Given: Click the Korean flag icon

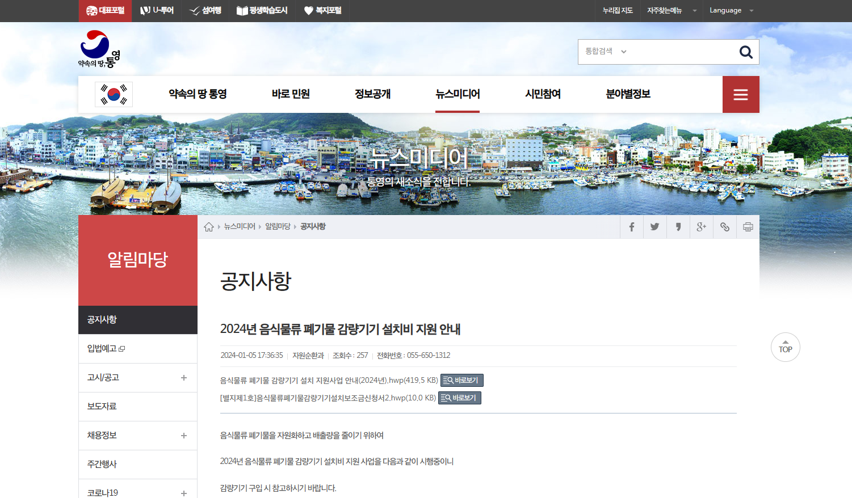Looking at the screenshot, I should click(x=114, y=94).
